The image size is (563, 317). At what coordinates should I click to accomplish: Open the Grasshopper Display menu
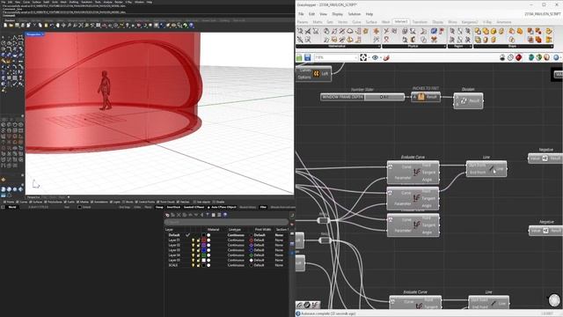tap(337, 14)
